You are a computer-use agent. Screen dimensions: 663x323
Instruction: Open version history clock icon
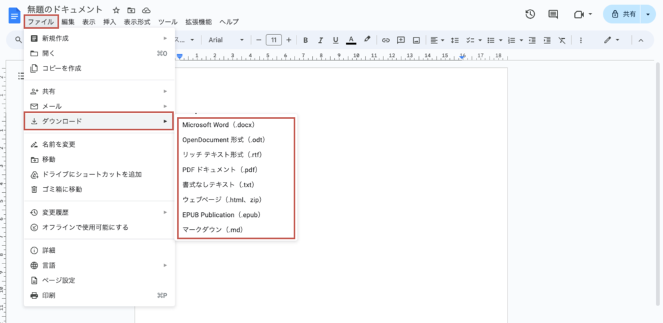point(530,14)
